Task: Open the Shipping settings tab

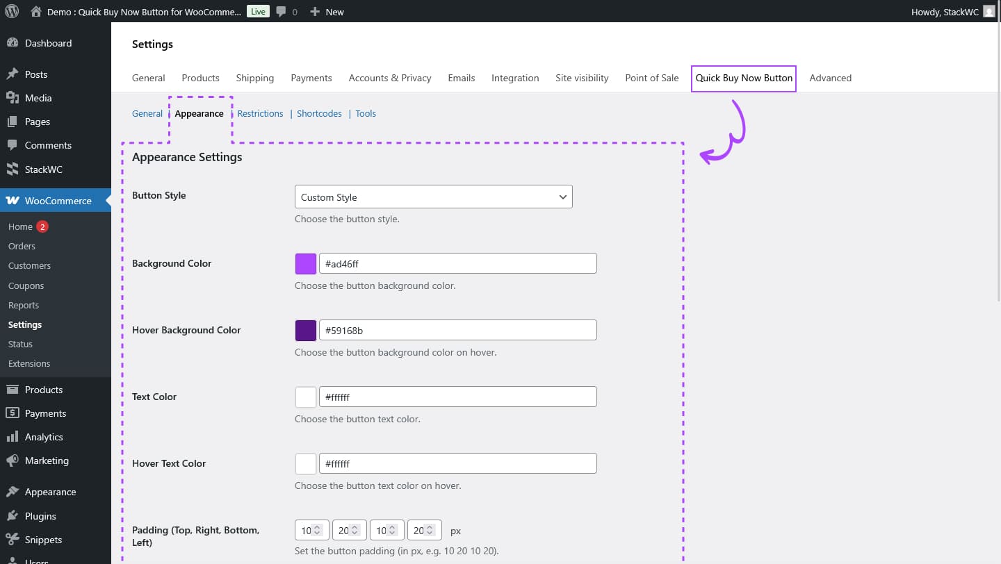Action: pos(254,78)
